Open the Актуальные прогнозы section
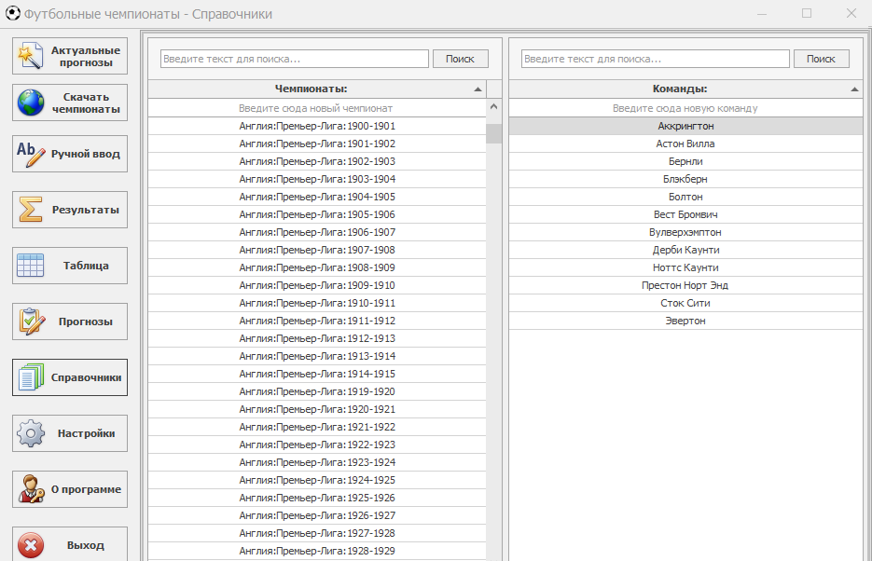This screenshot has height=561, width=872. pos(70,56)
